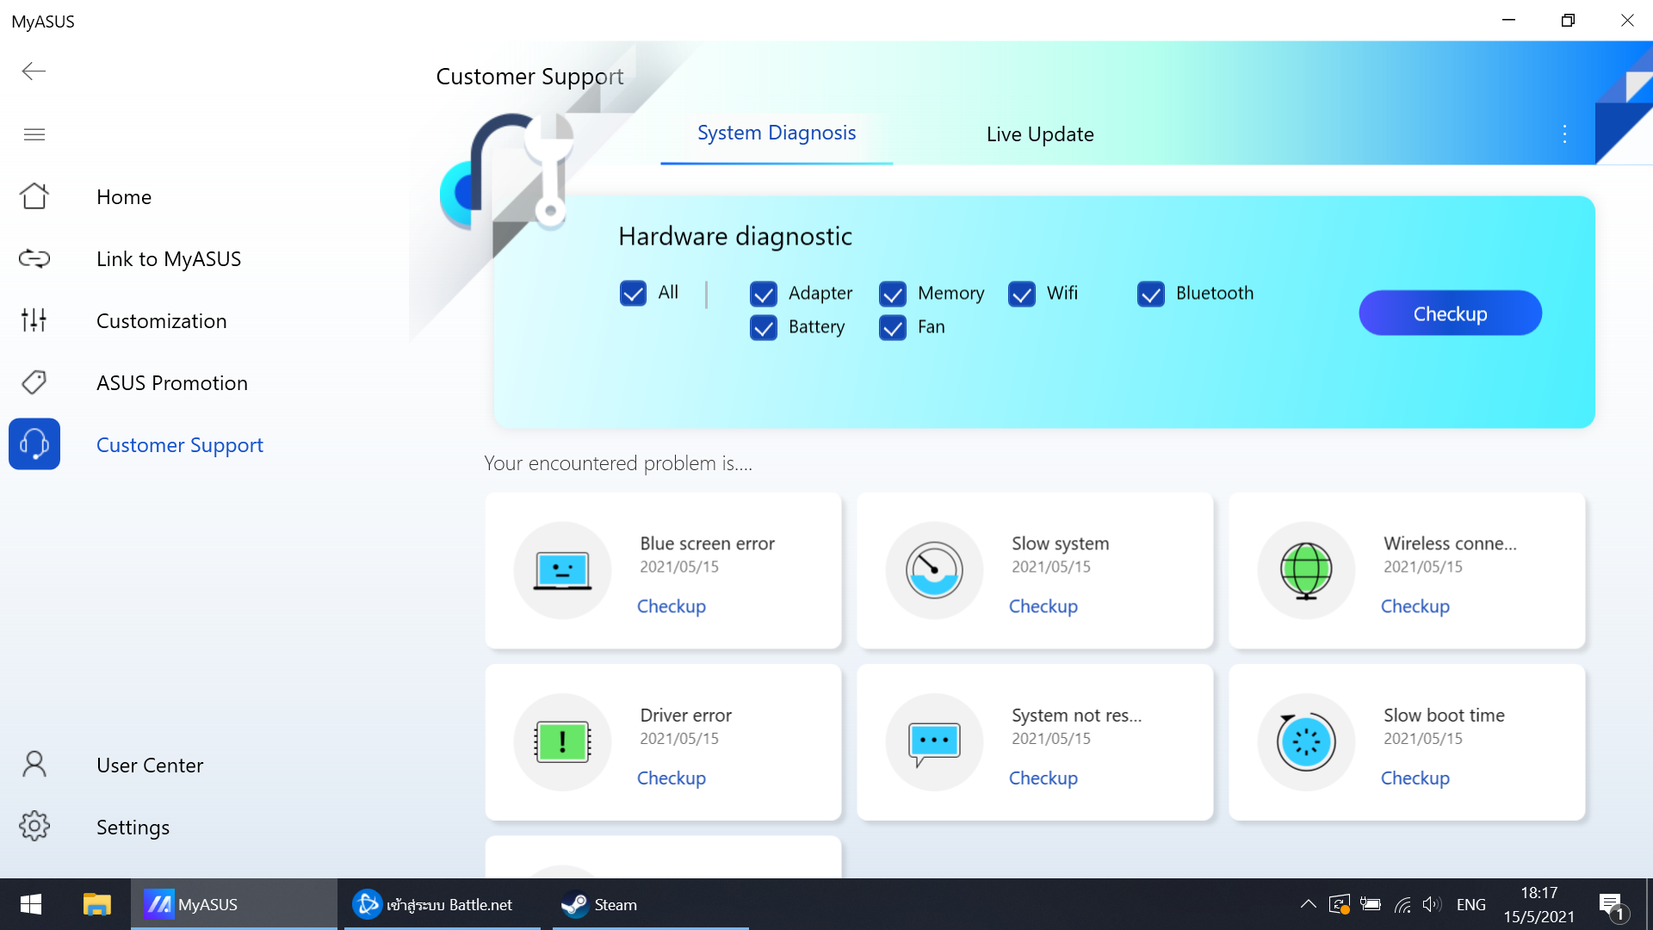The height and width of the screenshot is (930, 1653).
Task: Show hidden tray icons chevron
Action: [1308, 904]
